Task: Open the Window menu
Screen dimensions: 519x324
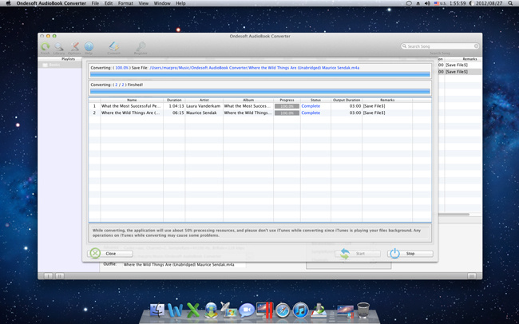Action: [x=162, y=3]
